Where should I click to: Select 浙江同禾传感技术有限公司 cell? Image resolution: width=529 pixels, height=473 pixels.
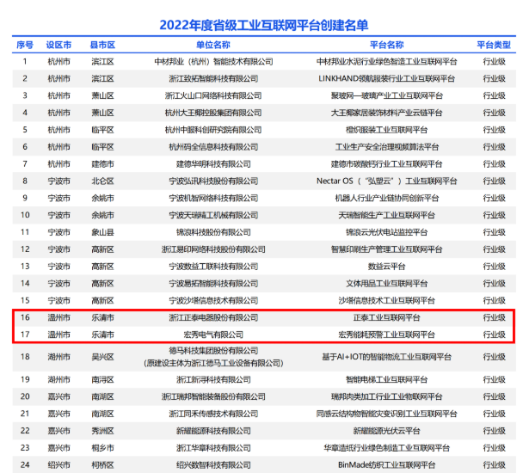(x=213, y=414)
